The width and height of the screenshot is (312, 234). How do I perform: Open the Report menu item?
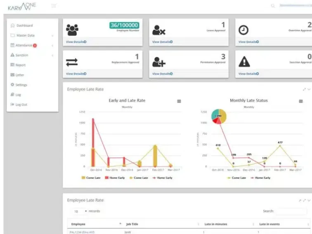pyautogui.click(x=20, y=65)
